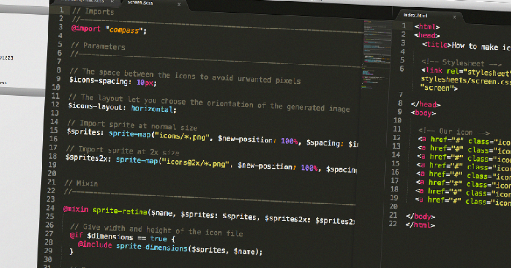Click the '// Mixin' comment

[81, 183]
